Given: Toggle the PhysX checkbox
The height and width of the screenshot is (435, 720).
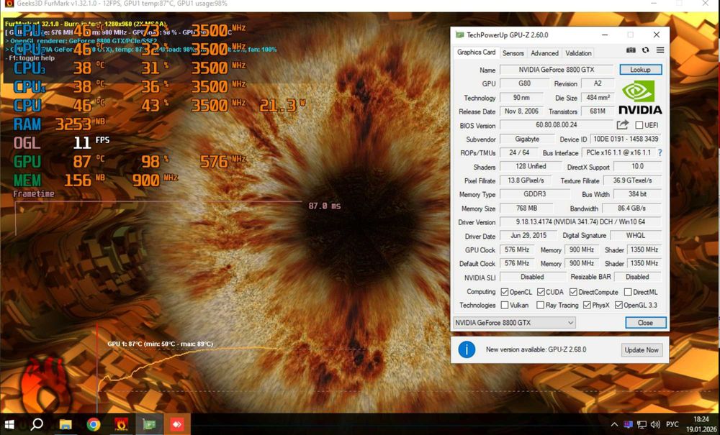Looking at the screenshot, I should pos(587,305).
